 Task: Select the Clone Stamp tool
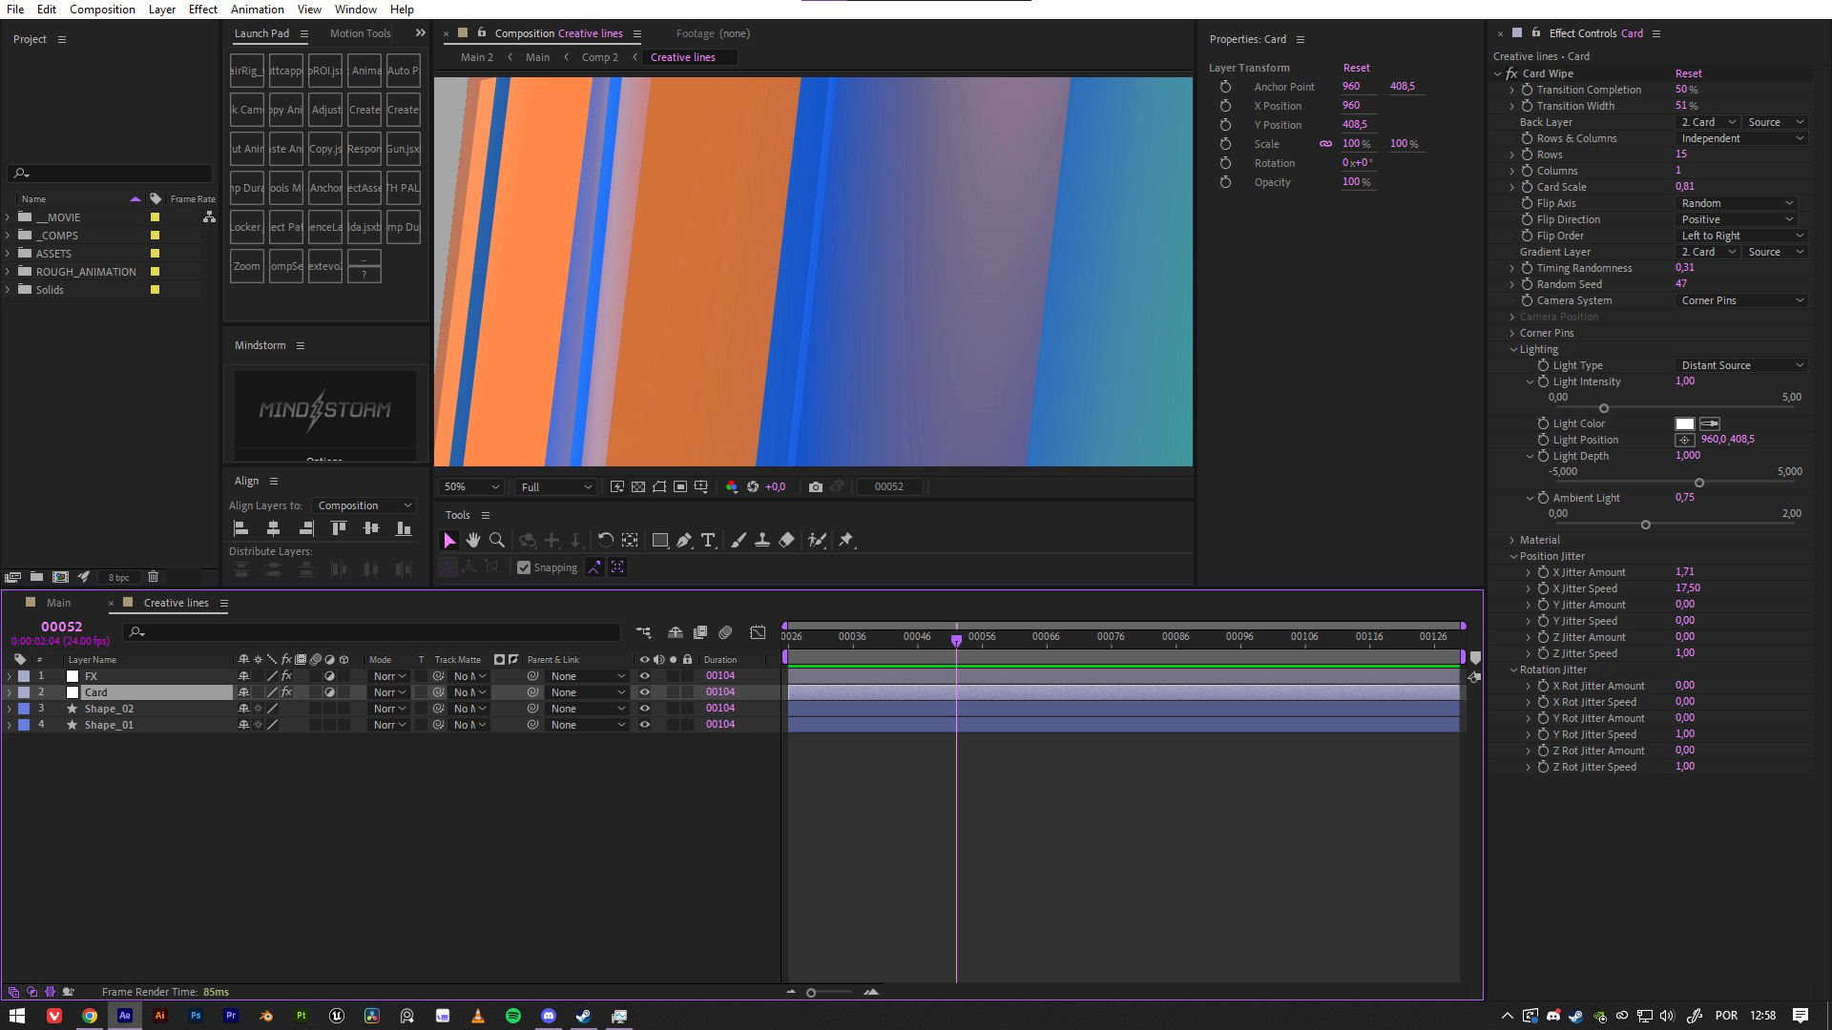pyautogui.click(x=762, y=540)
